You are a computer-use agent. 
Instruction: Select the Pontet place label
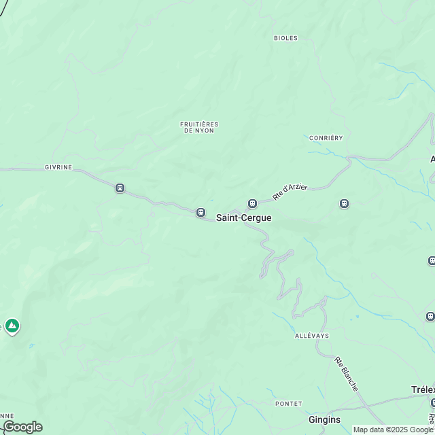pyautogui.click(x=288, y=404)
